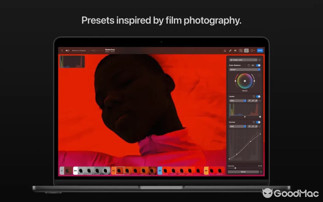
Task: Toggle the Curves adjustment
Action: 258,122
